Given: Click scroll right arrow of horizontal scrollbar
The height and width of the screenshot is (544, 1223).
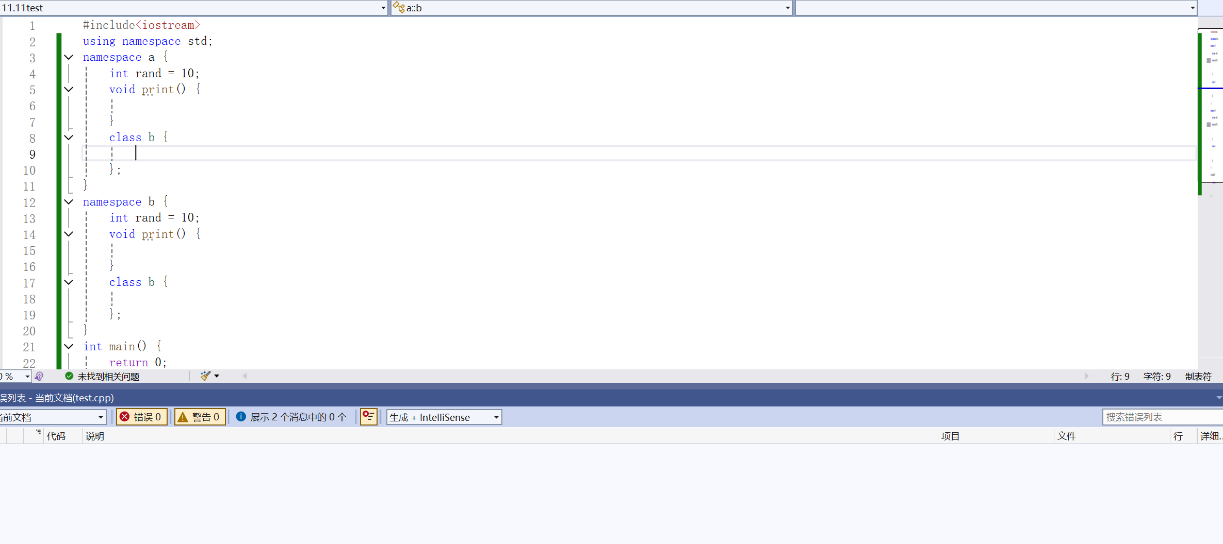Looking at the screenshot, I should pos(1087,376).
